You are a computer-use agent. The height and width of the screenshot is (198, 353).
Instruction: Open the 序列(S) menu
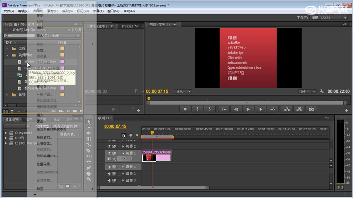[x=67, y=11]
